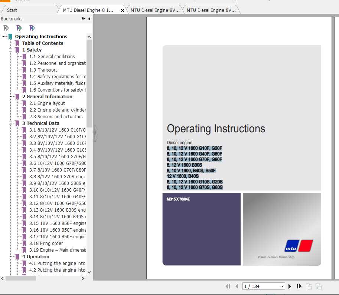Open the page number dropdown
Screen dimensions: 339x295
pos(282,286)
